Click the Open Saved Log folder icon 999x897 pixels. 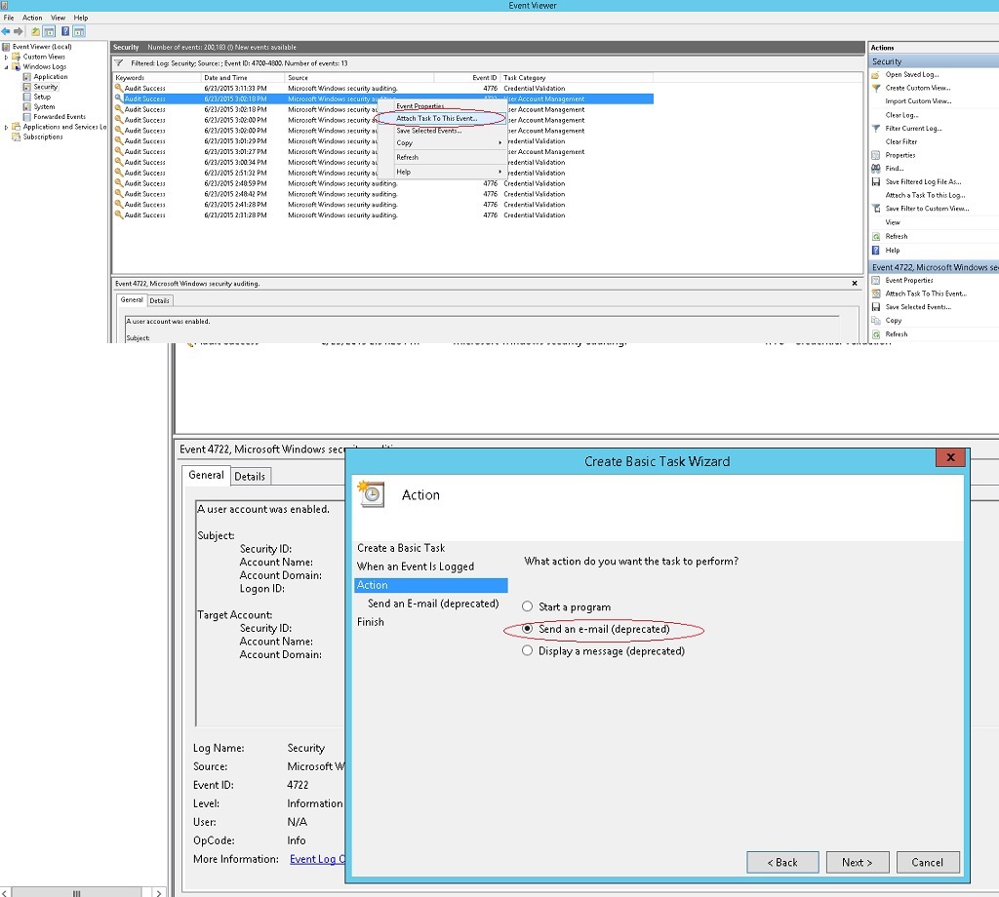(x=876, y=74)
